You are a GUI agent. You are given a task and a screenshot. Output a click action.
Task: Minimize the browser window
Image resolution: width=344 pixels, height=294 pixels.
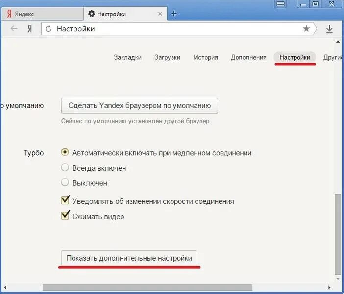tap(303, 4)
